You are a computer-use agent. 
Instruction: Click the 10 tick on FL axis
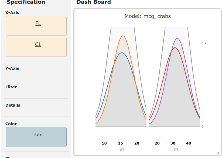[104, 143]
